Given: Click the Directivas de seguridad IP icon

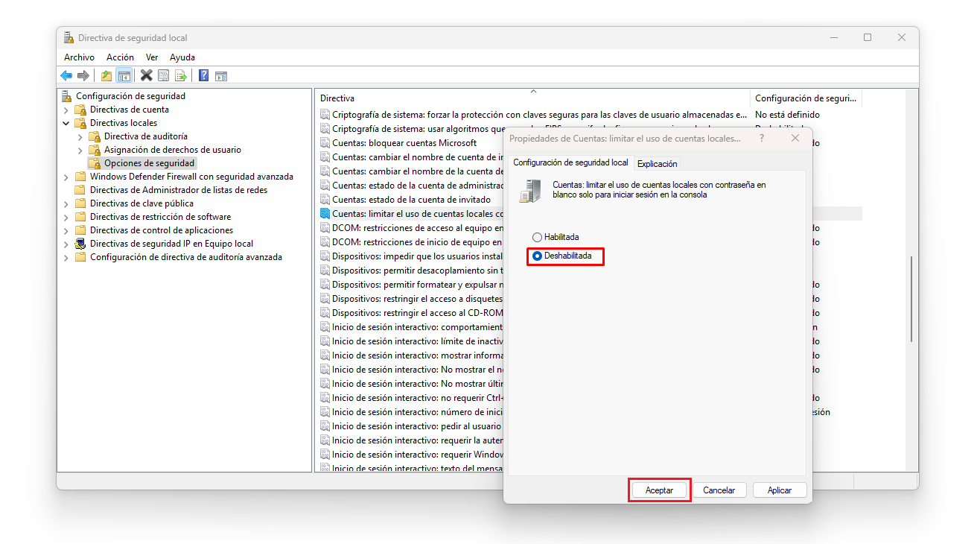Looking at the screenshot, I should pos(80,244).
